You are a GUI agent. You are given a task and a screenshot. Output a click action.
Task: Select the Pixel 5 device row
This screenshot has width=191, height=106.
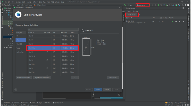click(53, 40)
